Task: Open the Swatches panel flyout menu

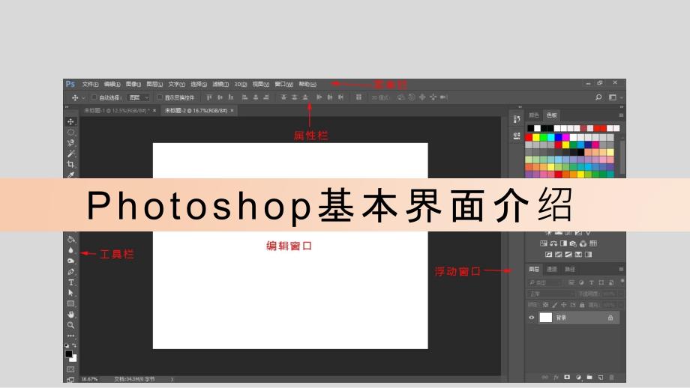Action: click(621, 115)
